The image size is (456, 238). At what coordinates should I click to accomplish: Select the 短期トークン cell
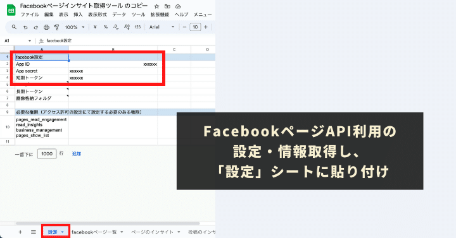(42, 78)
